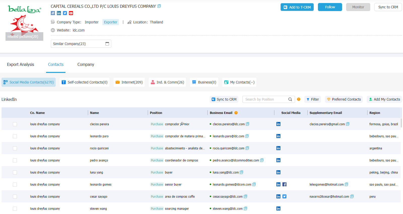The height and width of the screenshot is (214, 403).
Task: Click the region cell 'peking, beijing, china'
Action: pos(384,172)
